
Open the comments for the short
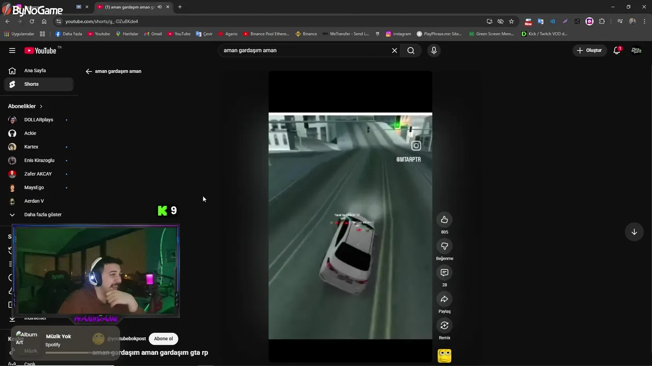click(x=444, y=272)
